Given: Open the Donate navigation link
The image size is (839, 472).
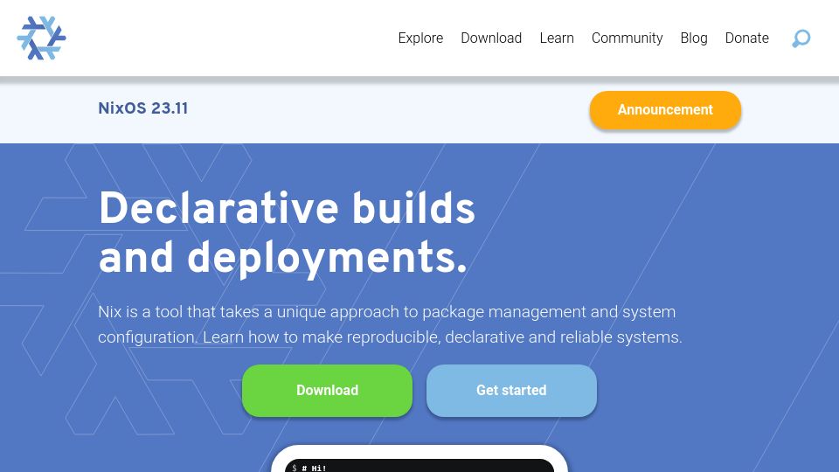Looking at the screenshot, I should (x=747, y=38).
